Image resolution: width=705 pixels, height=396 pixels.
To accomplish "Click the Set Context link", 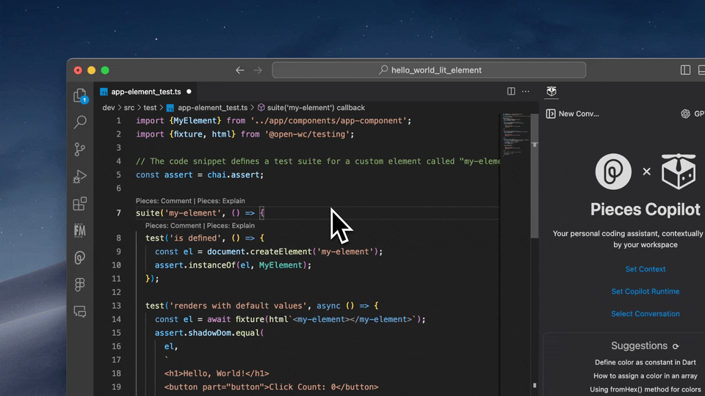I will [x=646, y=269].
